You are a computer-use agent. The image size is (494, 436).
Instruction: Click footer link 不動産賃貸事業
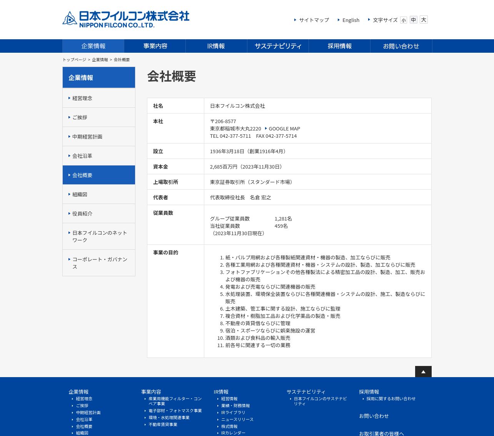click(163, 424)
